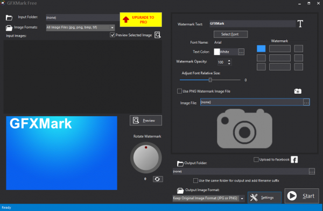Select top-left watermark position

point(261,48)
